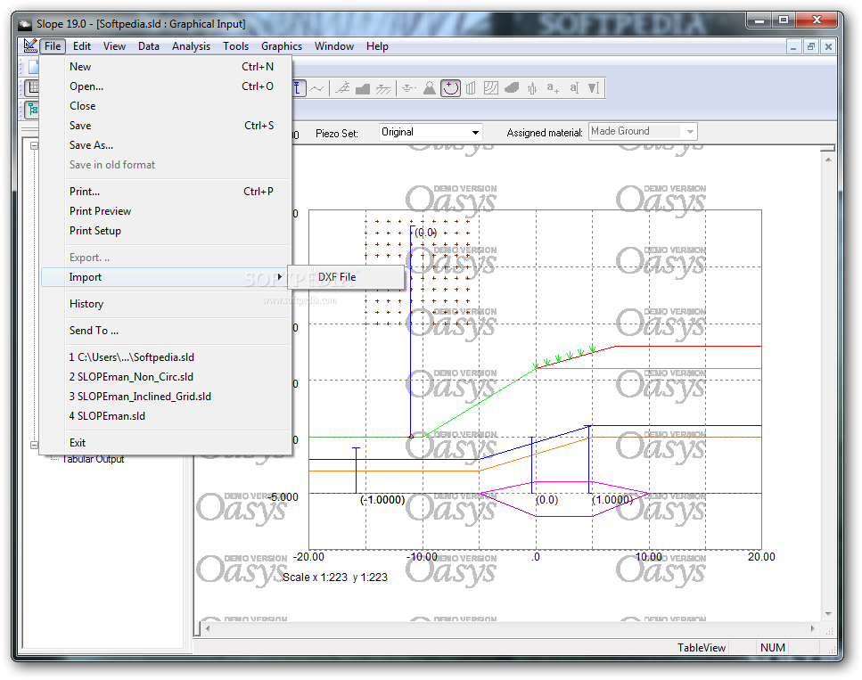Choose Send To ... from the File menu
Image resolution: width=862 pixels, height=680 pixels.
[x=166, y=331]
